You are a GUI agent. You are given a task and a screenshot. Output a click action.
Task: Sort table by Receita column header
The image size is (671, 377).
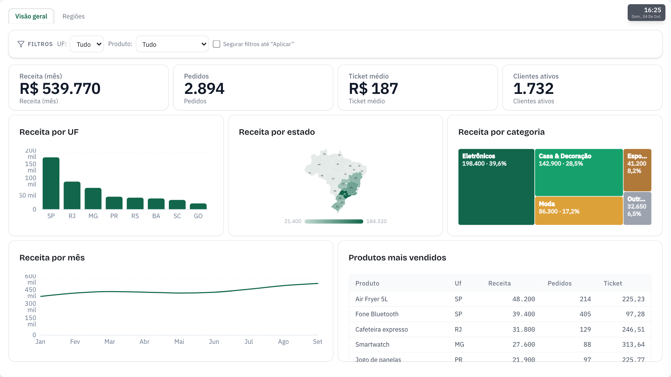(499, 283)
